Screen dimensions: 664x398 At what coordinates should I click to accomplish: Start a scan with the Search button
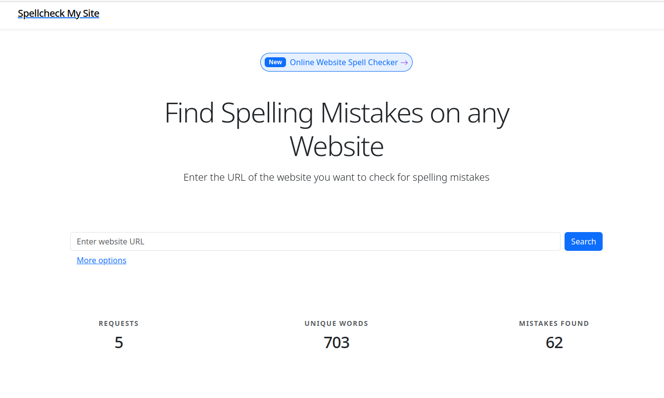[583, 241]
